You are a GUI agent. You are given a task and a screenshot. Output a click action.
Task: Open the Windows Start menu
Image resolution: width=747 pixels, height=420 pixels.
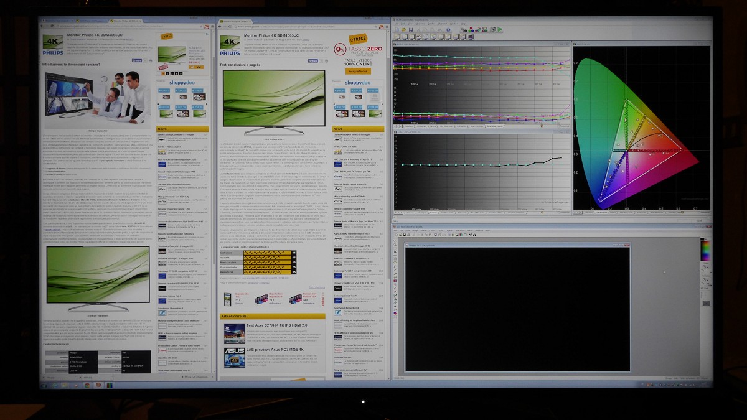coord(44,385)
